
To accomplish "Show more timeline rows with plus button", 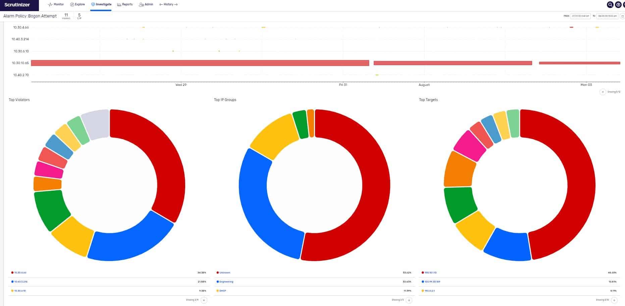I will tap(603, 92).
